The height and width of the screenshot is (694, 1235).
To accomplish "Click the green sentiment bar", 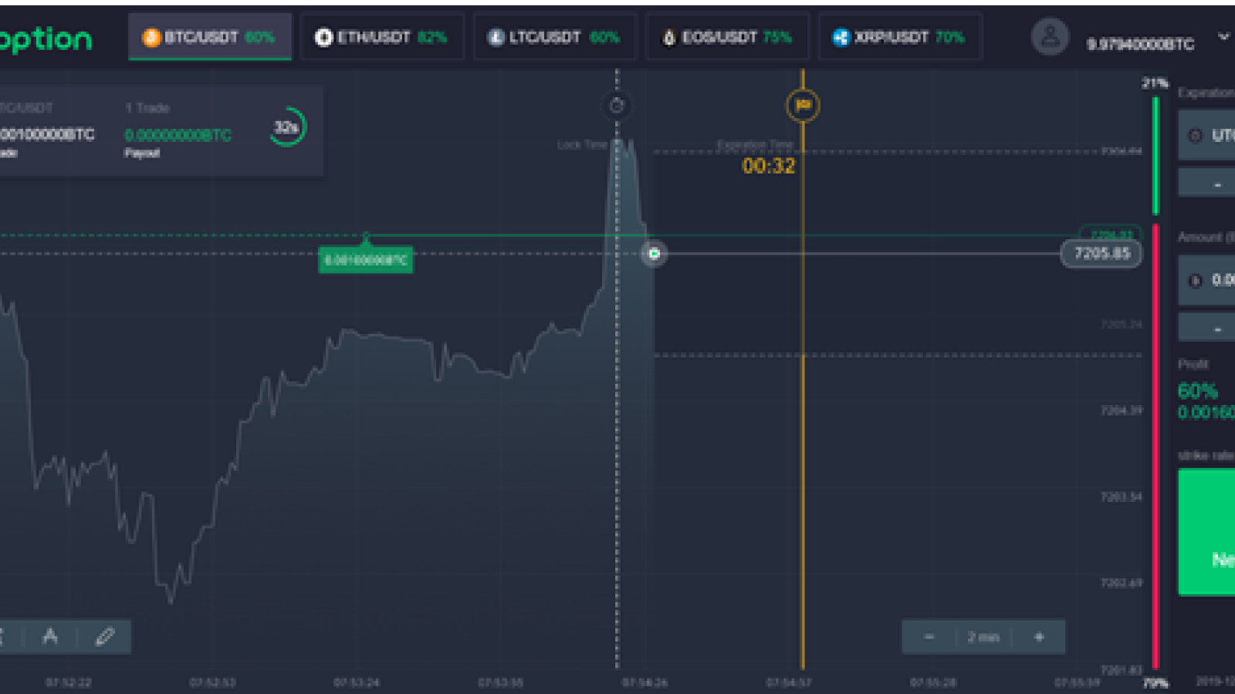I will pyautogui.click(x=1155, y=155).
